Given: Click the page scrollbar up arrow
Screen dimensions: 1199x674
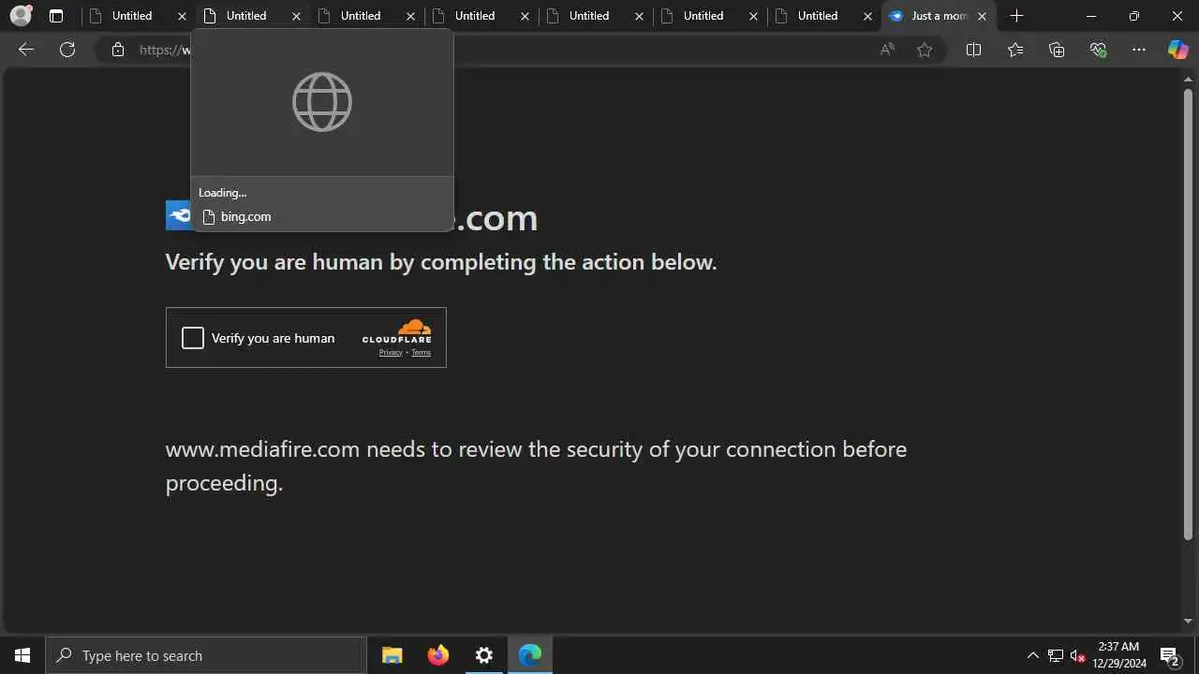Looking at the screenshot, I should (1189, 80).
